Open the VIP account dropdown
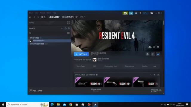 tap(145, 13)
